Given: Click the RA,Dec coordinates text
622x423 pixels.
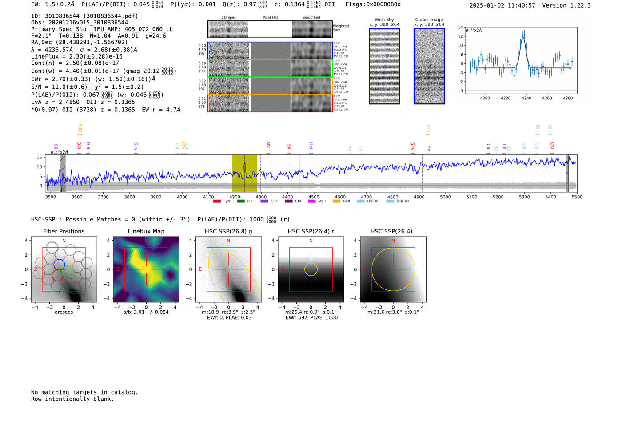Looking at the screenshot, I should coord(80,43).
